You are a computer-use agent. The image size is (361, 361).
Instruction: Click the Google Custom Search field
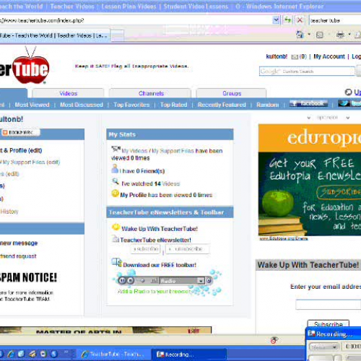pyautogui.click(x=307, y=71)
